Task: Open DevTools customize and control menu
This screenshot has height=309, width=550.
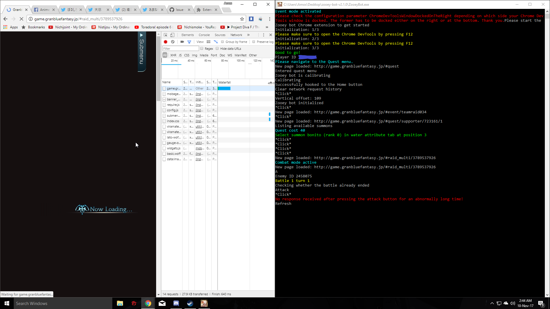Action: [264, 35]
